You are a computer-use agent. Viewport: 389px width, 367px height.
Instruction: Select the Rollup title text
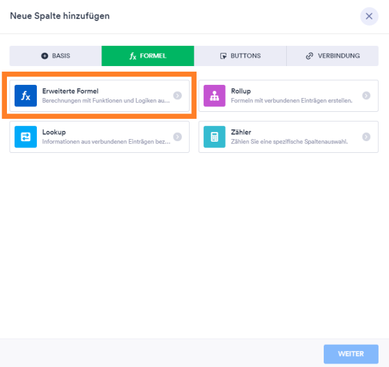241,91
